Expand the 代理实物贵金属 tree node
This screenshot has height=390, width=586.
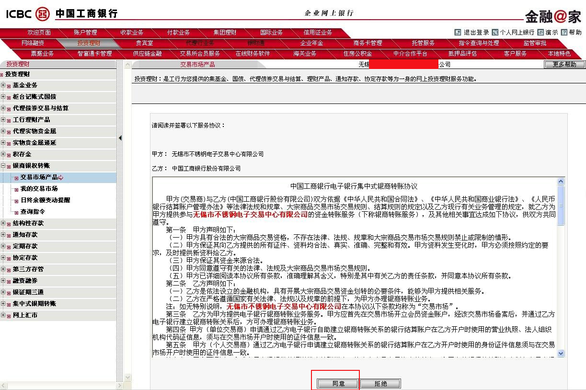pyautogui.click(x=3, y=131)
